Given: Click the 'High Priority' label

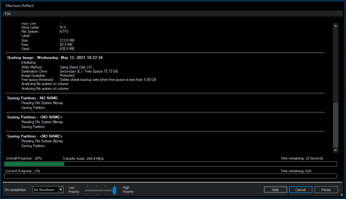Looking at the screenshot, I should tap(128, 189).
